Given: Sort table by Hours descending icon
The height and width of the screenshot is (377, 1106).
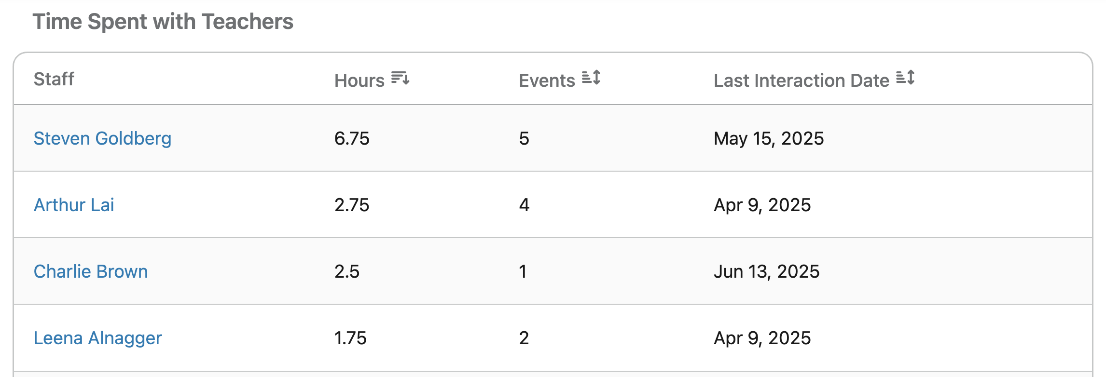Looking at the screenshot, I should coord(400,78).
